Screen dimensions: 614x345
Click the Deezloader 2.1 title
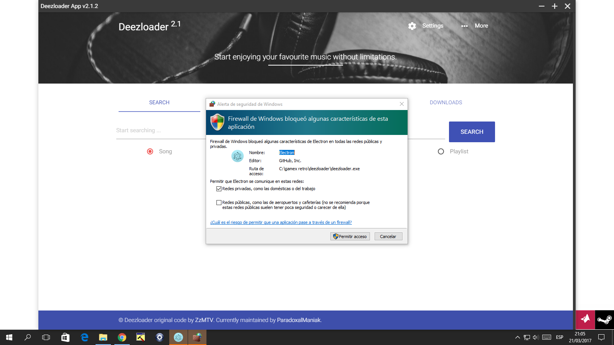point(149,26)
